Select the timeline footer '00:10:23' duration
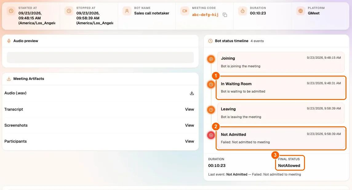This screenshot has height=190, width=352. (217, 165)
